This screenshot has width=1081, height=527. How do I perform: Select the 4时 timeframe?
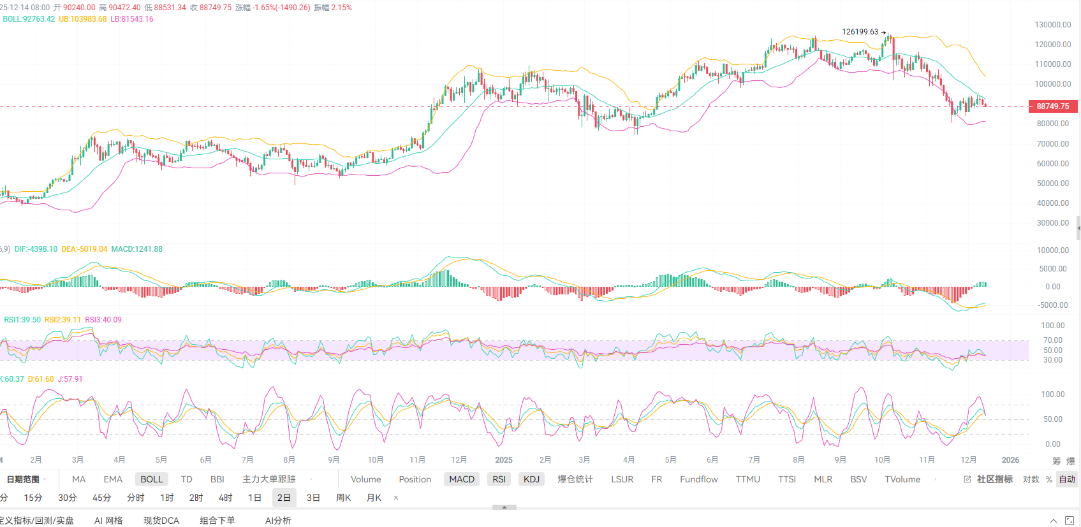tap(225, 498)
